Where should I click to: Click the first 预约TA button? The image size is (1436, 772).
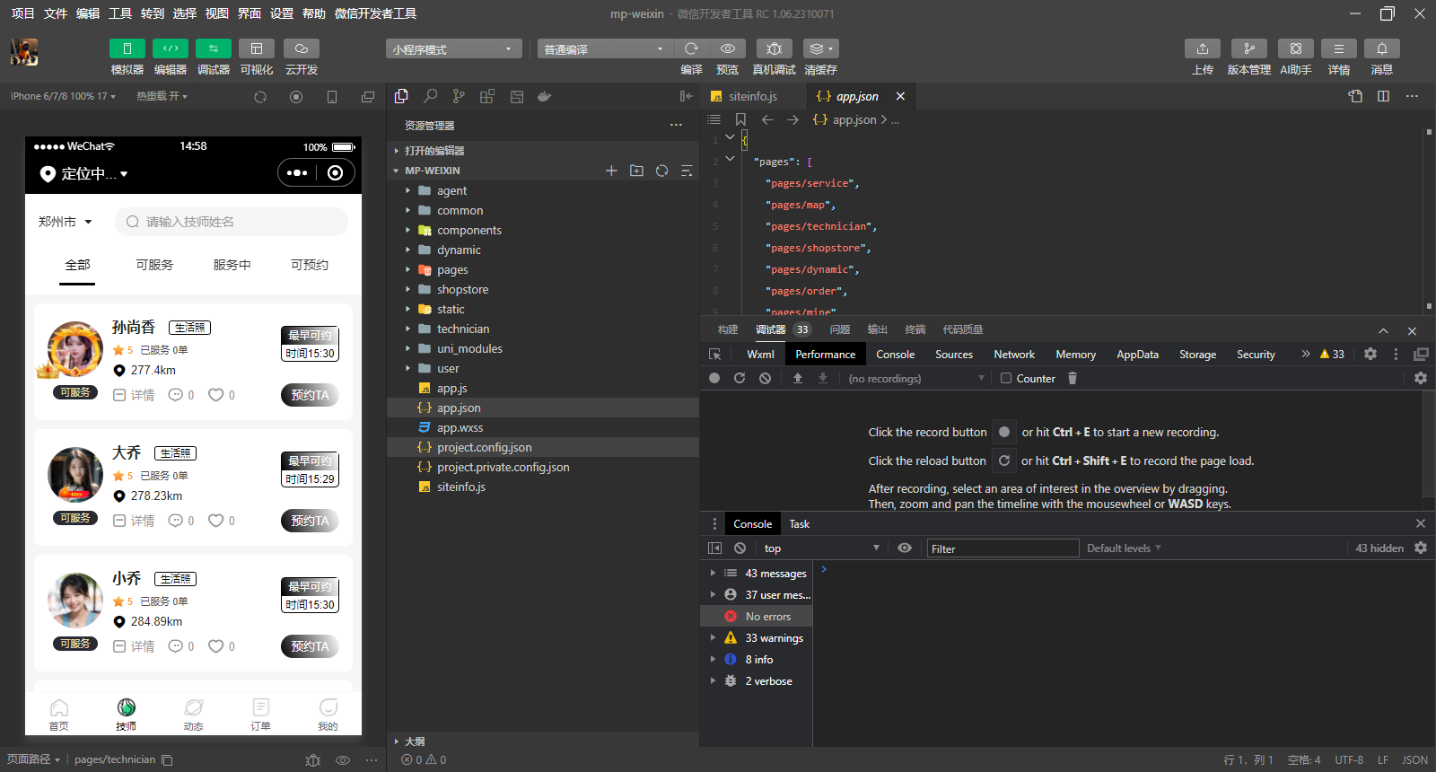click(311, 395)
